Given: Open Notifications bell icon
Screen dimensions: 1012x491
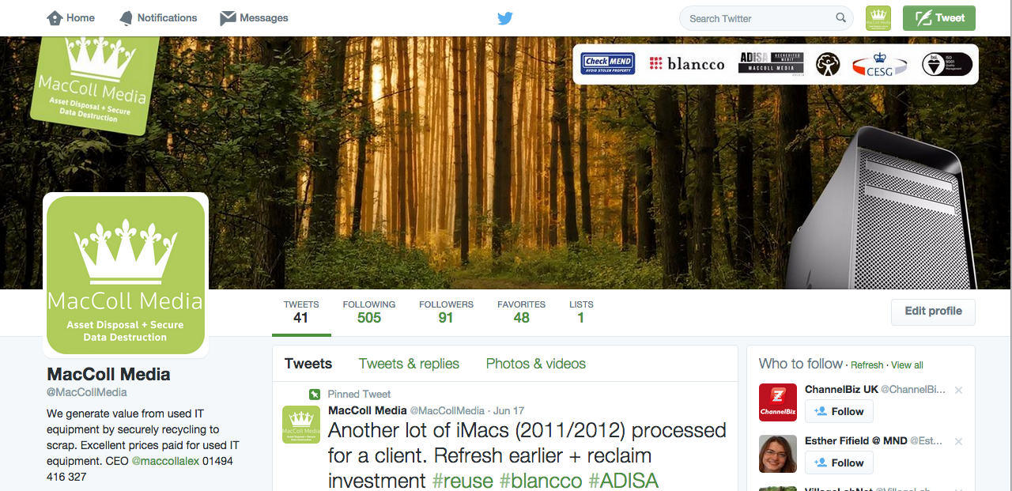Looking at the screenshot, I should coord(126,17).
